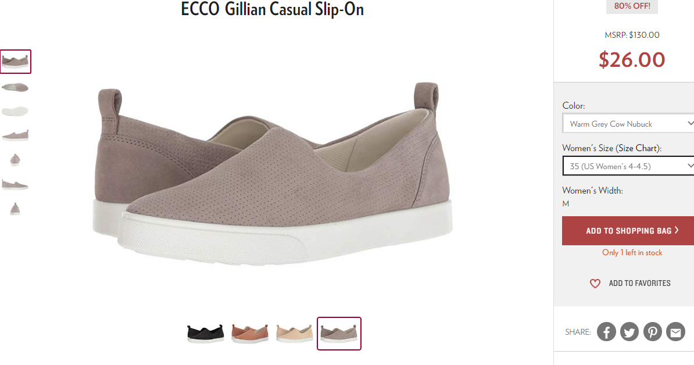This screenshot has width=694, height=365.
Task: Expand the Women's Size dropdown
Action: [628, 166]
